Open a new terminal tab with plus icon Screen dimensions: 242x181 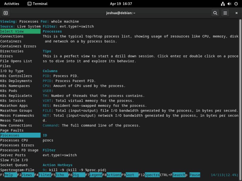pos(6,13)
